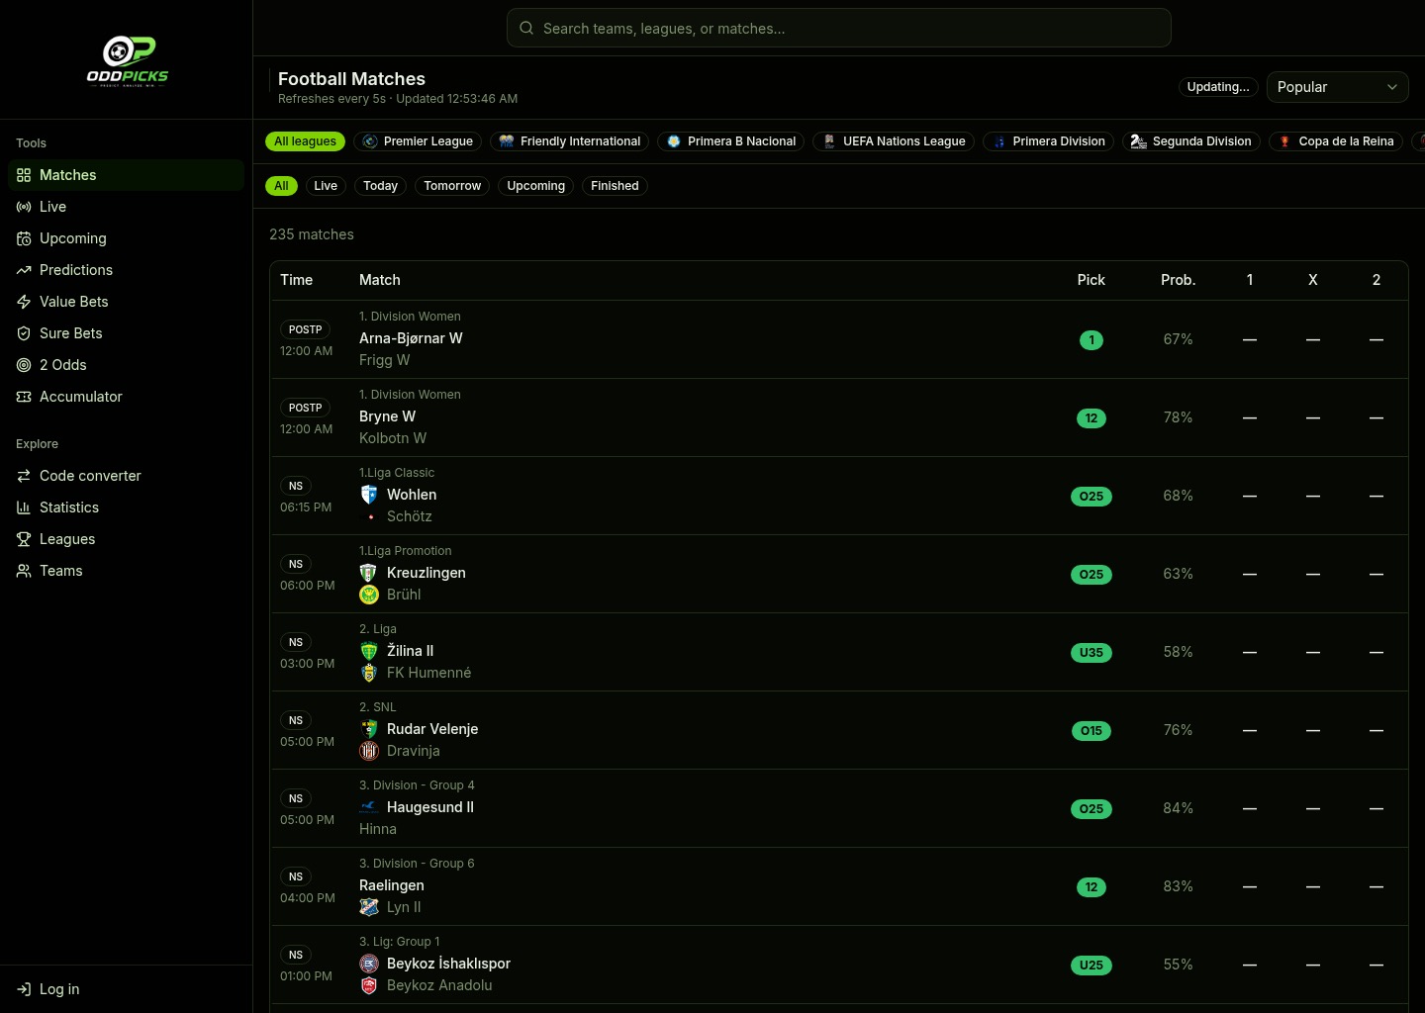Click the Matches grid icon in sidebar
This screenshot has width=1425, height=1013.
point(24,175)
